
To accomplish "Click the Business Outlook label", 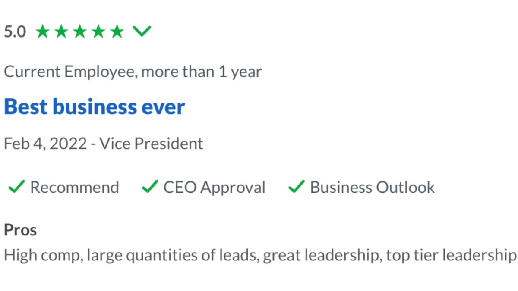I will click(x=373, y=188).
